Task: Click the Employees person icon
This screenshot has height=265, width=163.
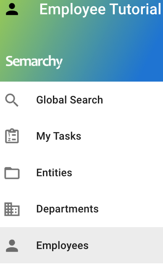Action: pos(12,246)
